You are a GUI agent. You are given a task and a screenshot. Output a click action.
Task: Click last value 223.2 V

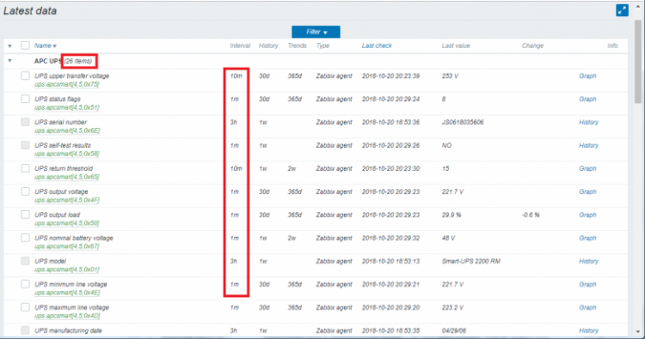click(453, 307)
